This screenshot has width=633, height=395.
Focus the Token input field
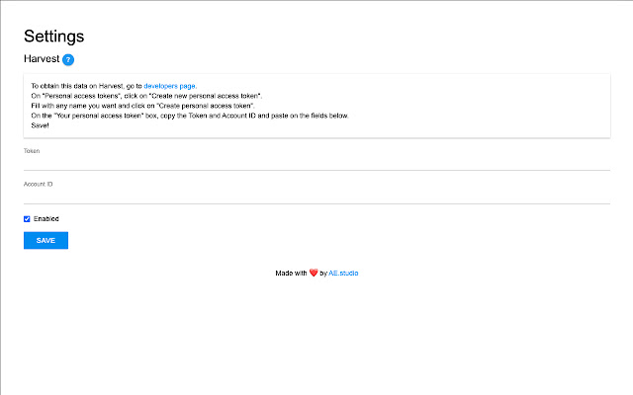coord(316,163)
